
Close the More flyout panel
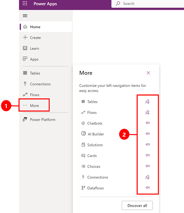point(148,73)
